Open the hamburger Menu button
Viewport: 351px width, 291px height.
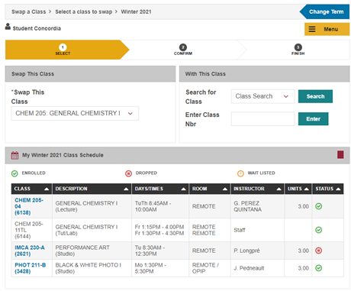[327, 29]
